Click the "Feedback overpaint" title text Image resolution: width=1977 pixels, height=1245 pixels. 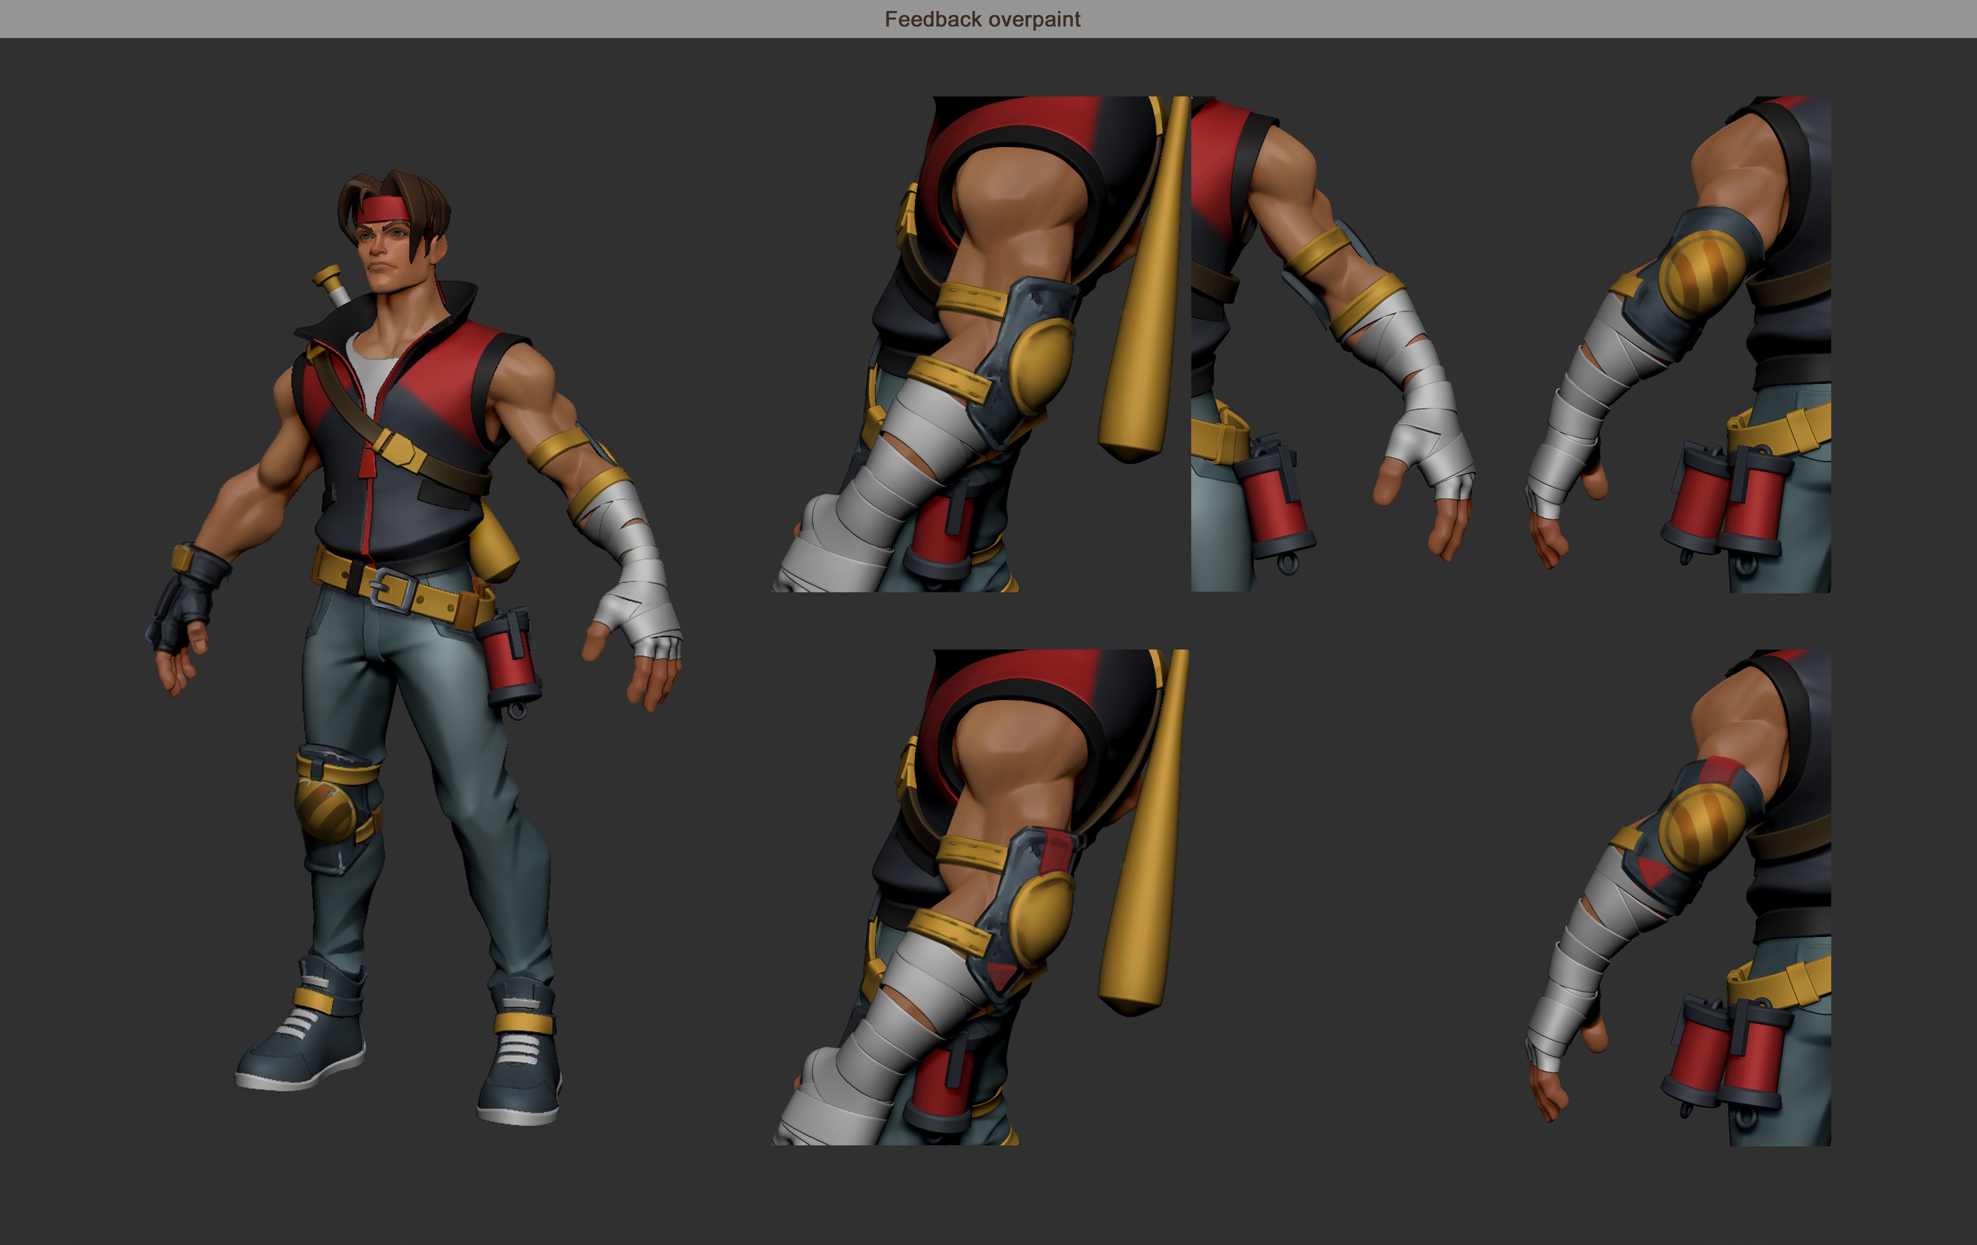tap(982, 19)
